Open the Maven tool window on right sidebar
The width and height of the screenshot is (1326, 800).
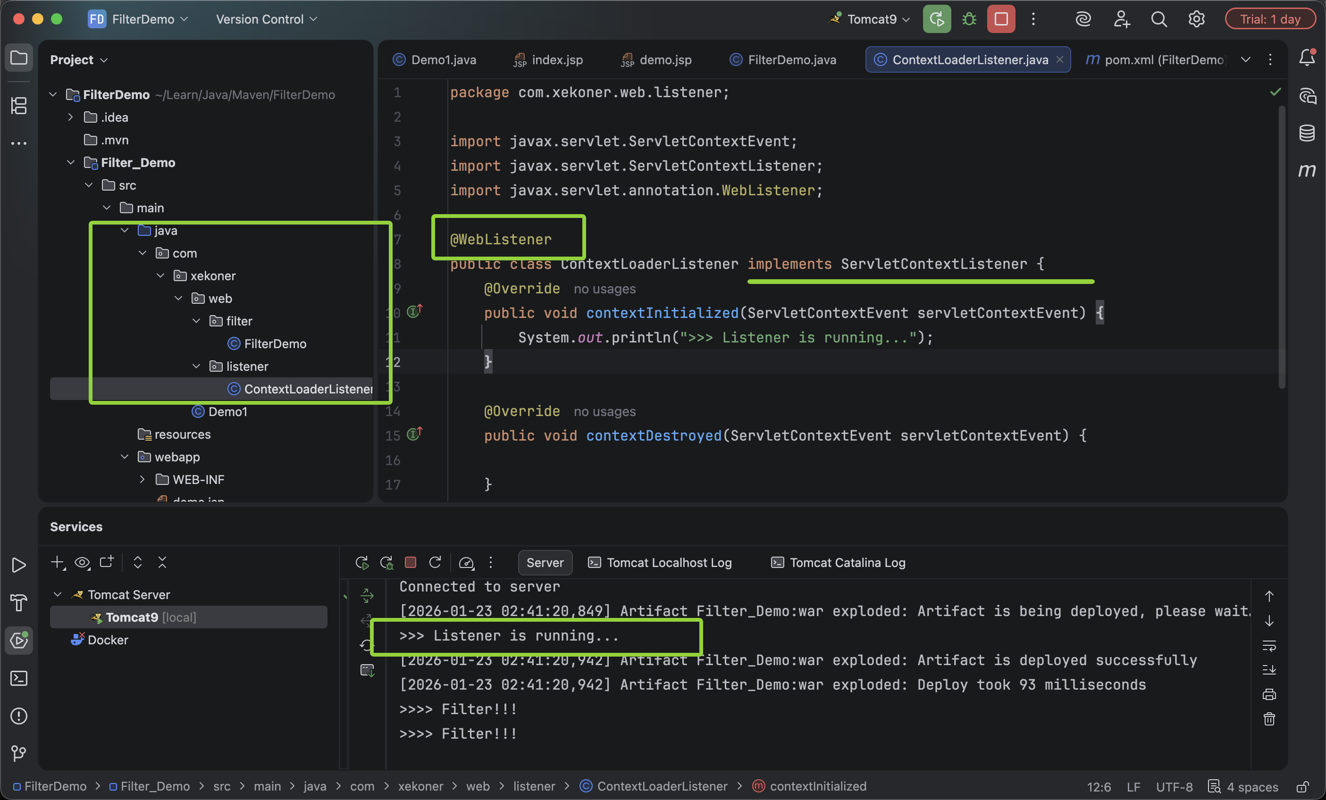[1307, 171]
